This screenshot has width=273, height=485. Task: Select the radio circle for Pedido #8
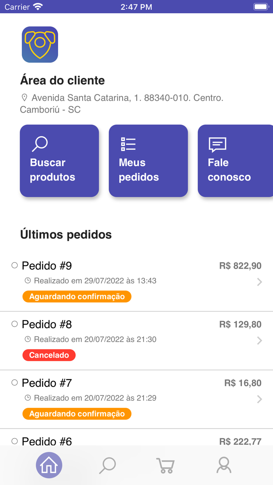click(15, 324)
